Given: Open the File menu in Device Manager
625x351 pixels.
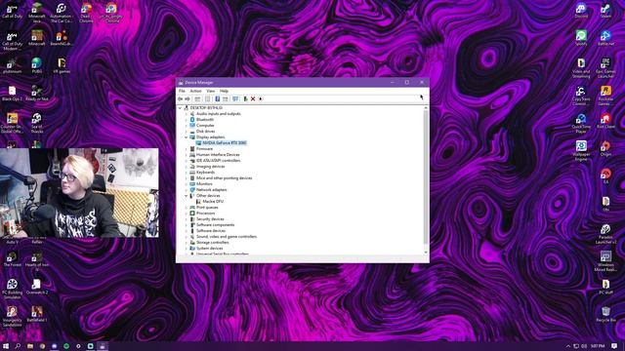Looking at the screenshot, I should coord(182,91).
